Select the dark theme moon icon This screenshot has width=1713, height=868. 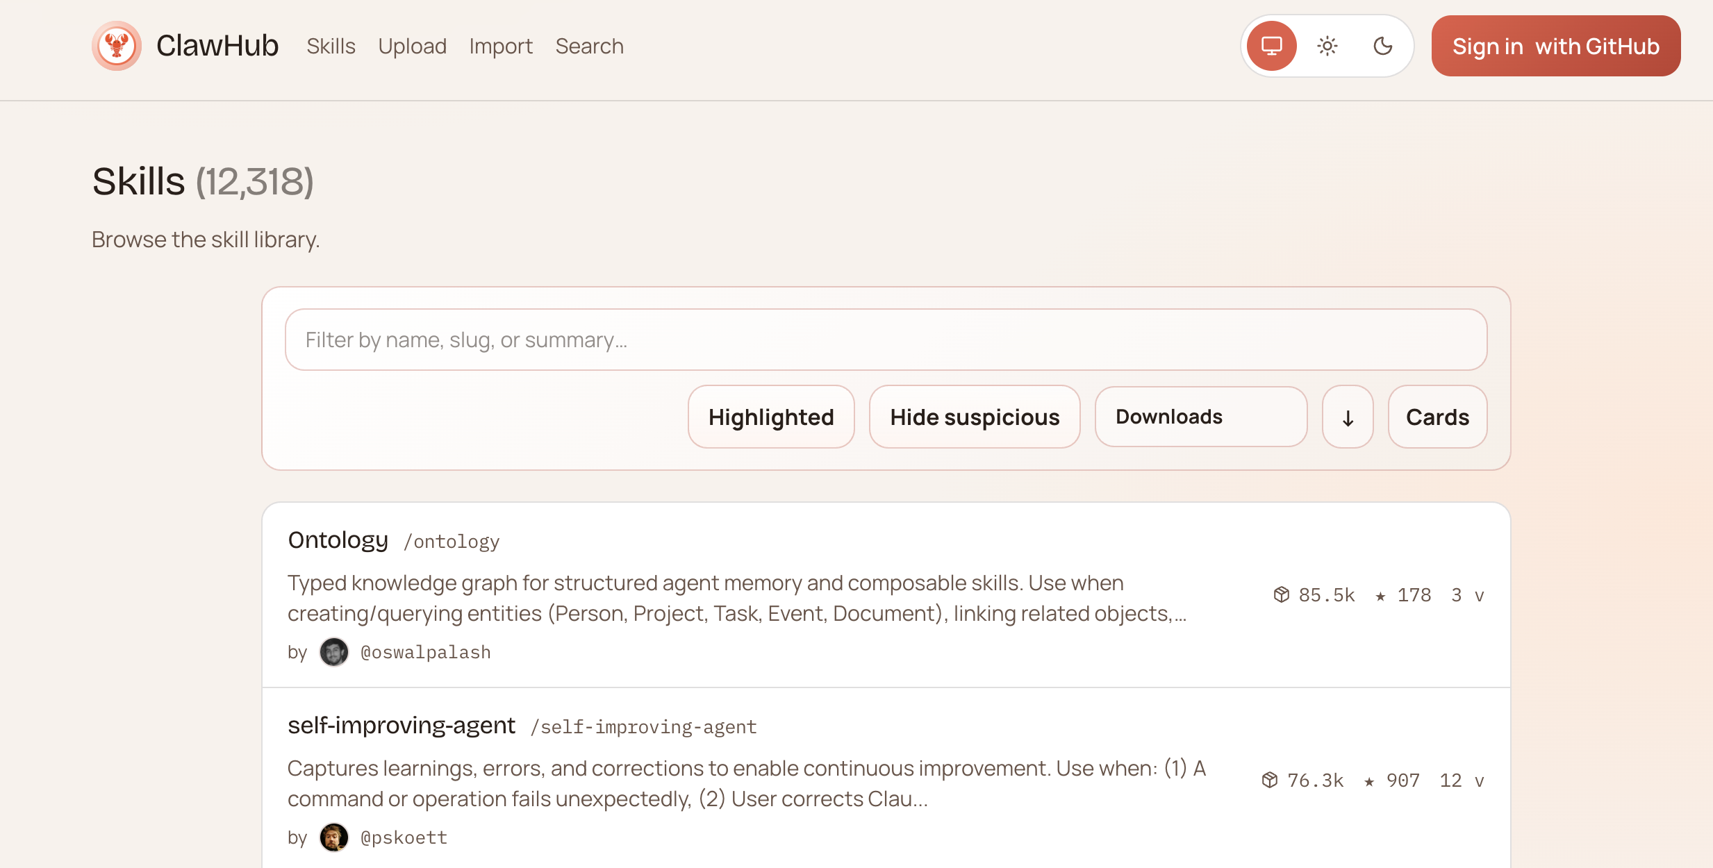pyautogui.click(x=1382, y=46)
